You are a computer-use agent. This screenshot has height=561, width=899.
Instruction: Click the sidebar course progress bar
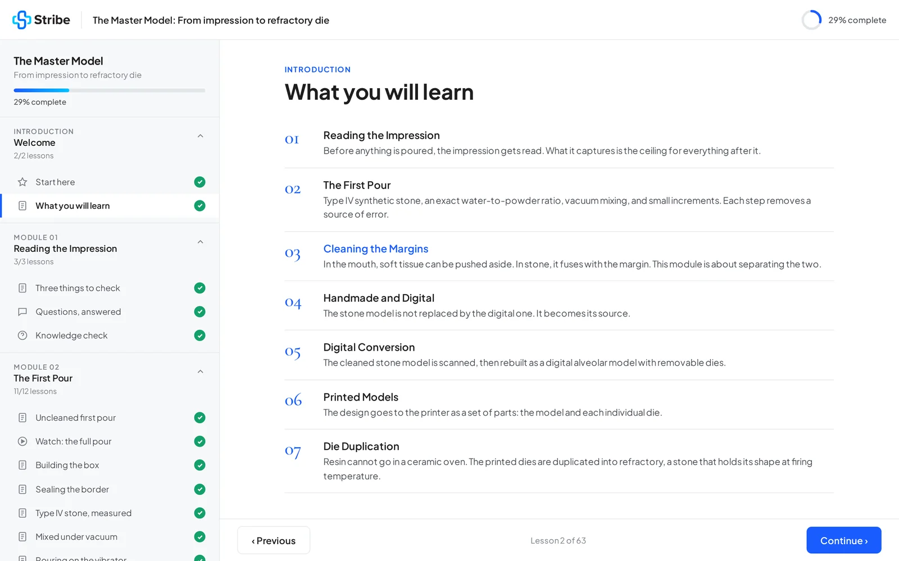[x=110, y=90]
